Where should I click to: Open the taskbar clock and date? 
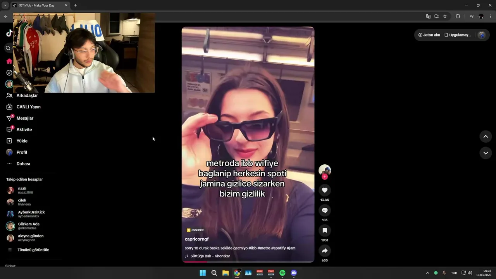point(484,273)
